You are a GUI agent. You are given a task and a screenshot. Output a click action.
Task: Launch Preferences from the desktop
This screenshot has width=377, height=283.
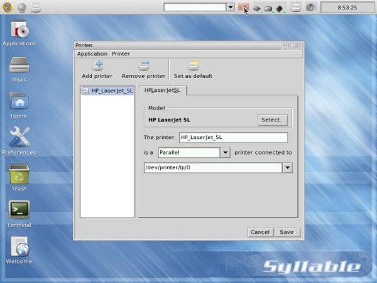(19, 137)
